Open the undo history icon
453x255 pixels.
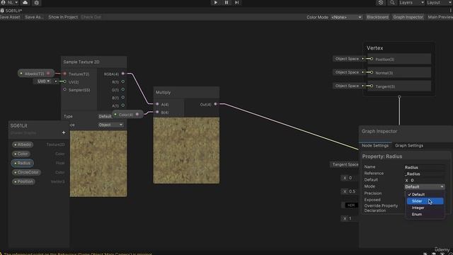coord(381,3)
